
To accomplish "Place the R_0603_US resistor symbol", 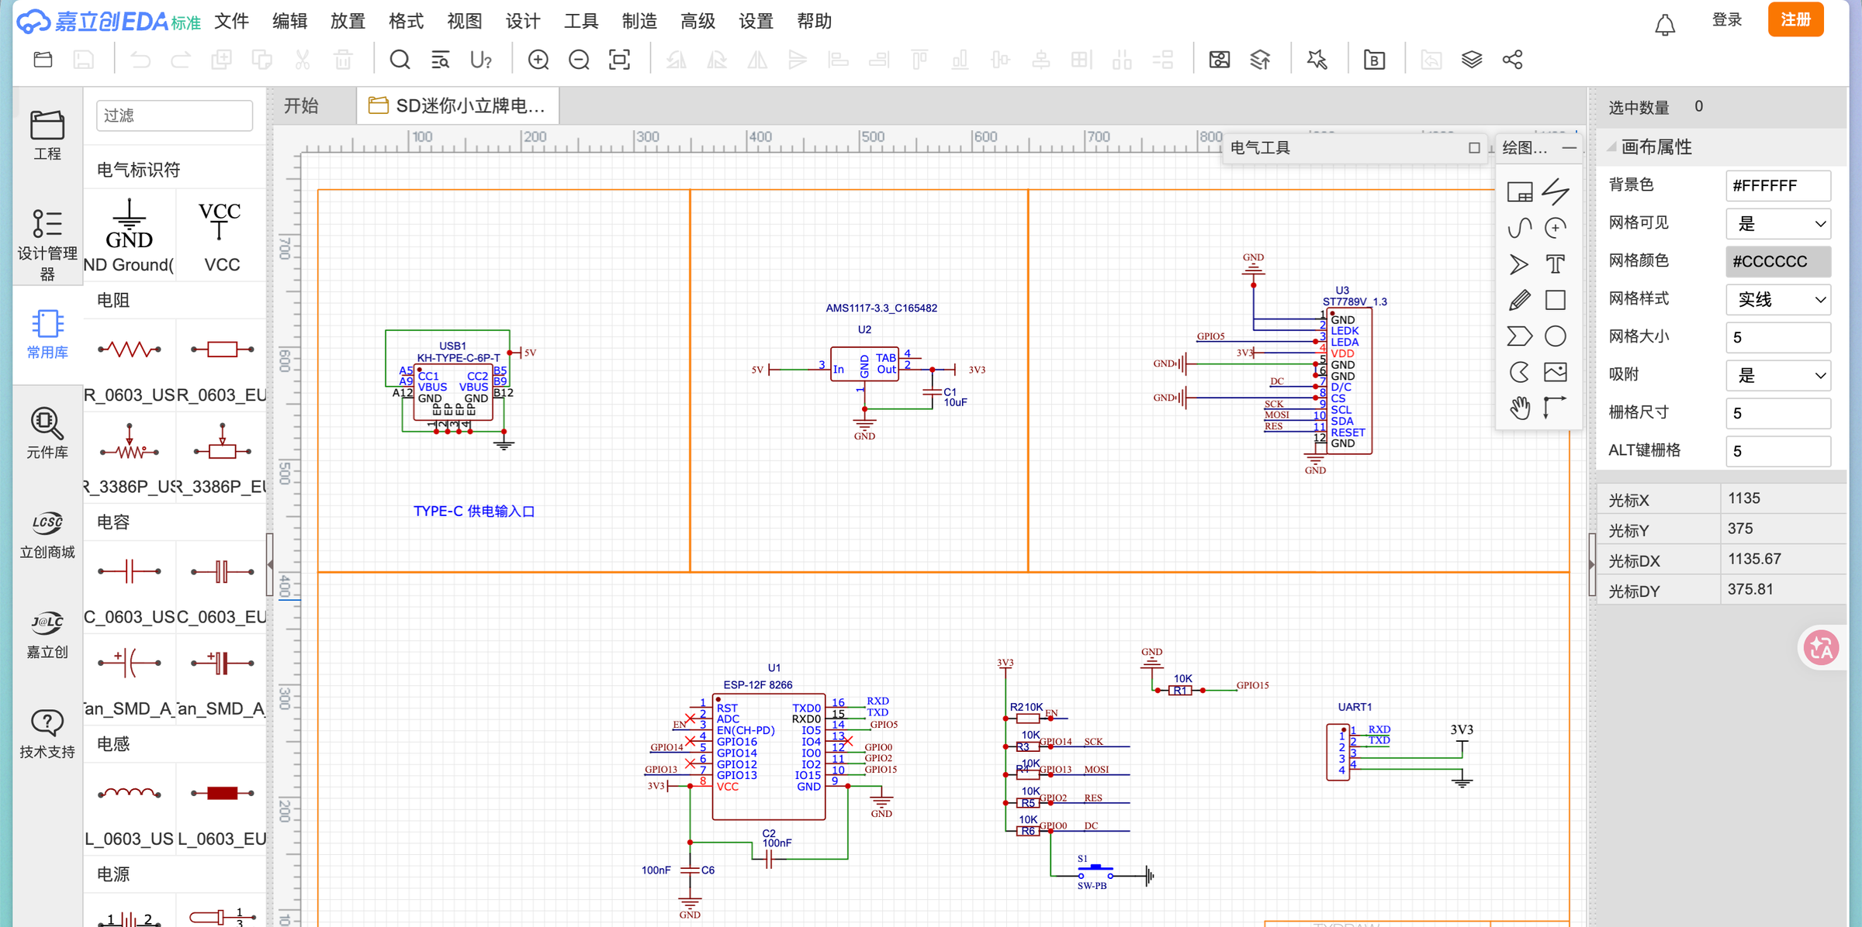I will pyautogui.click(x=129, y=366).
